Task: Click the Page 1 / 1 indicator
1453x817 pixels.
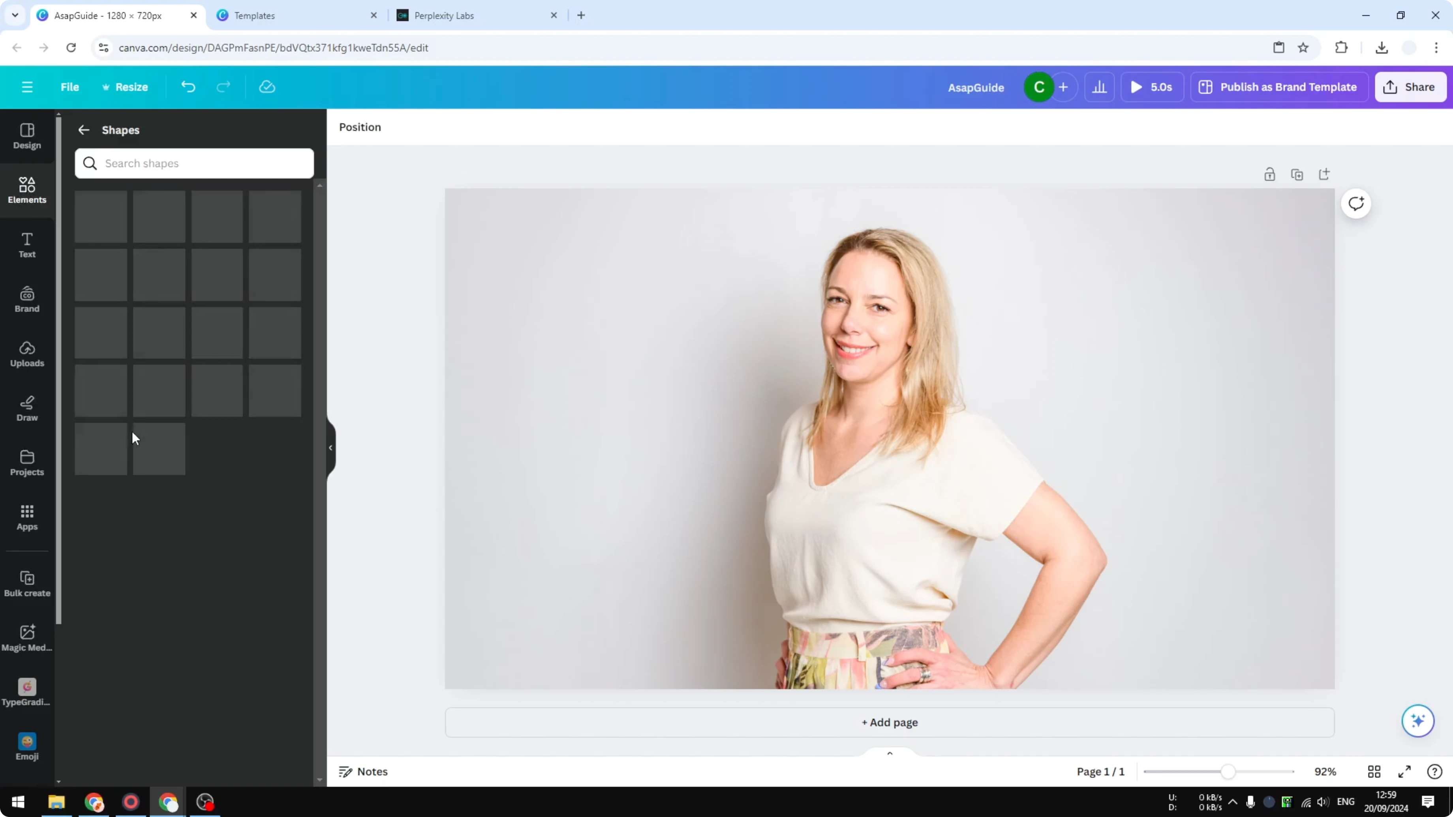Action: point(1100,771)
